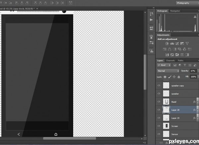Open the Actions panel play icon

coord(151,20)
